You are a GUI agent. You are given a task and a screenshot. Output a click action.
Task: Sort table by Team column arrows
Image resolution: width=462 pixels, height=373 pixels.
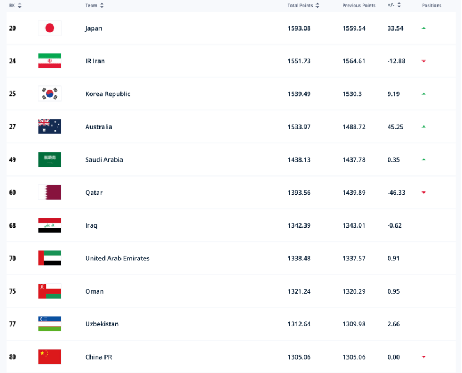pyautogui.click(x=102, y=6)
